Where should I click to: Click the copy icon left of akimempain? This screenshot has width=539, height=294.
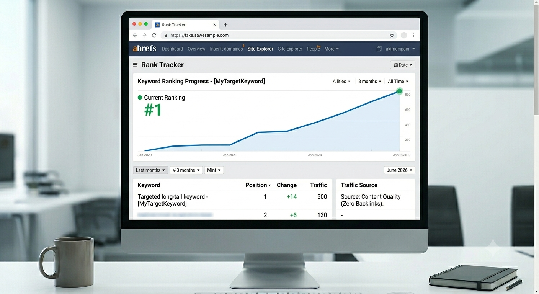379,49
